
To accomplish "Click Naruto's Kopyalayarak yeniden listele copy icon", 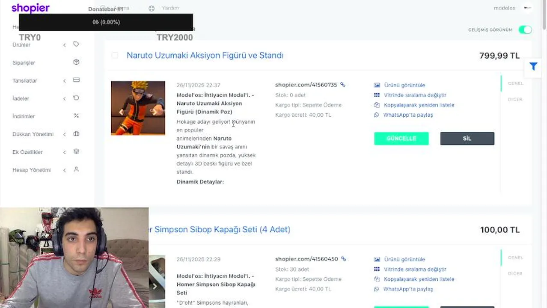I will [x=377, y=105].
